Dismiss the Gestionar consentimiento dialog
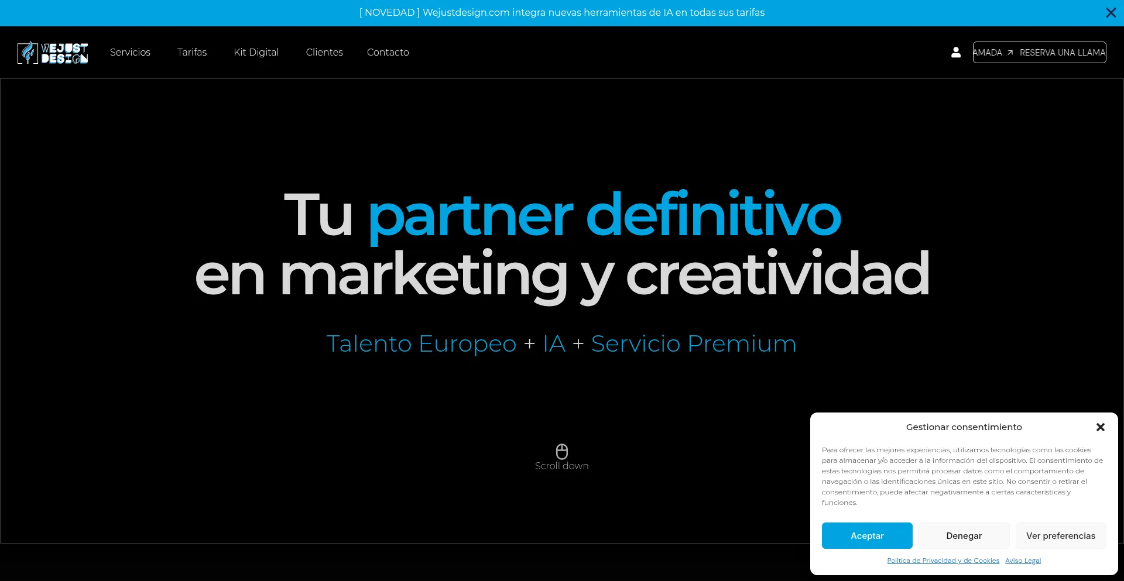Image resolution: width=1124 pixels, height=581 pixels. point(1100,427)
